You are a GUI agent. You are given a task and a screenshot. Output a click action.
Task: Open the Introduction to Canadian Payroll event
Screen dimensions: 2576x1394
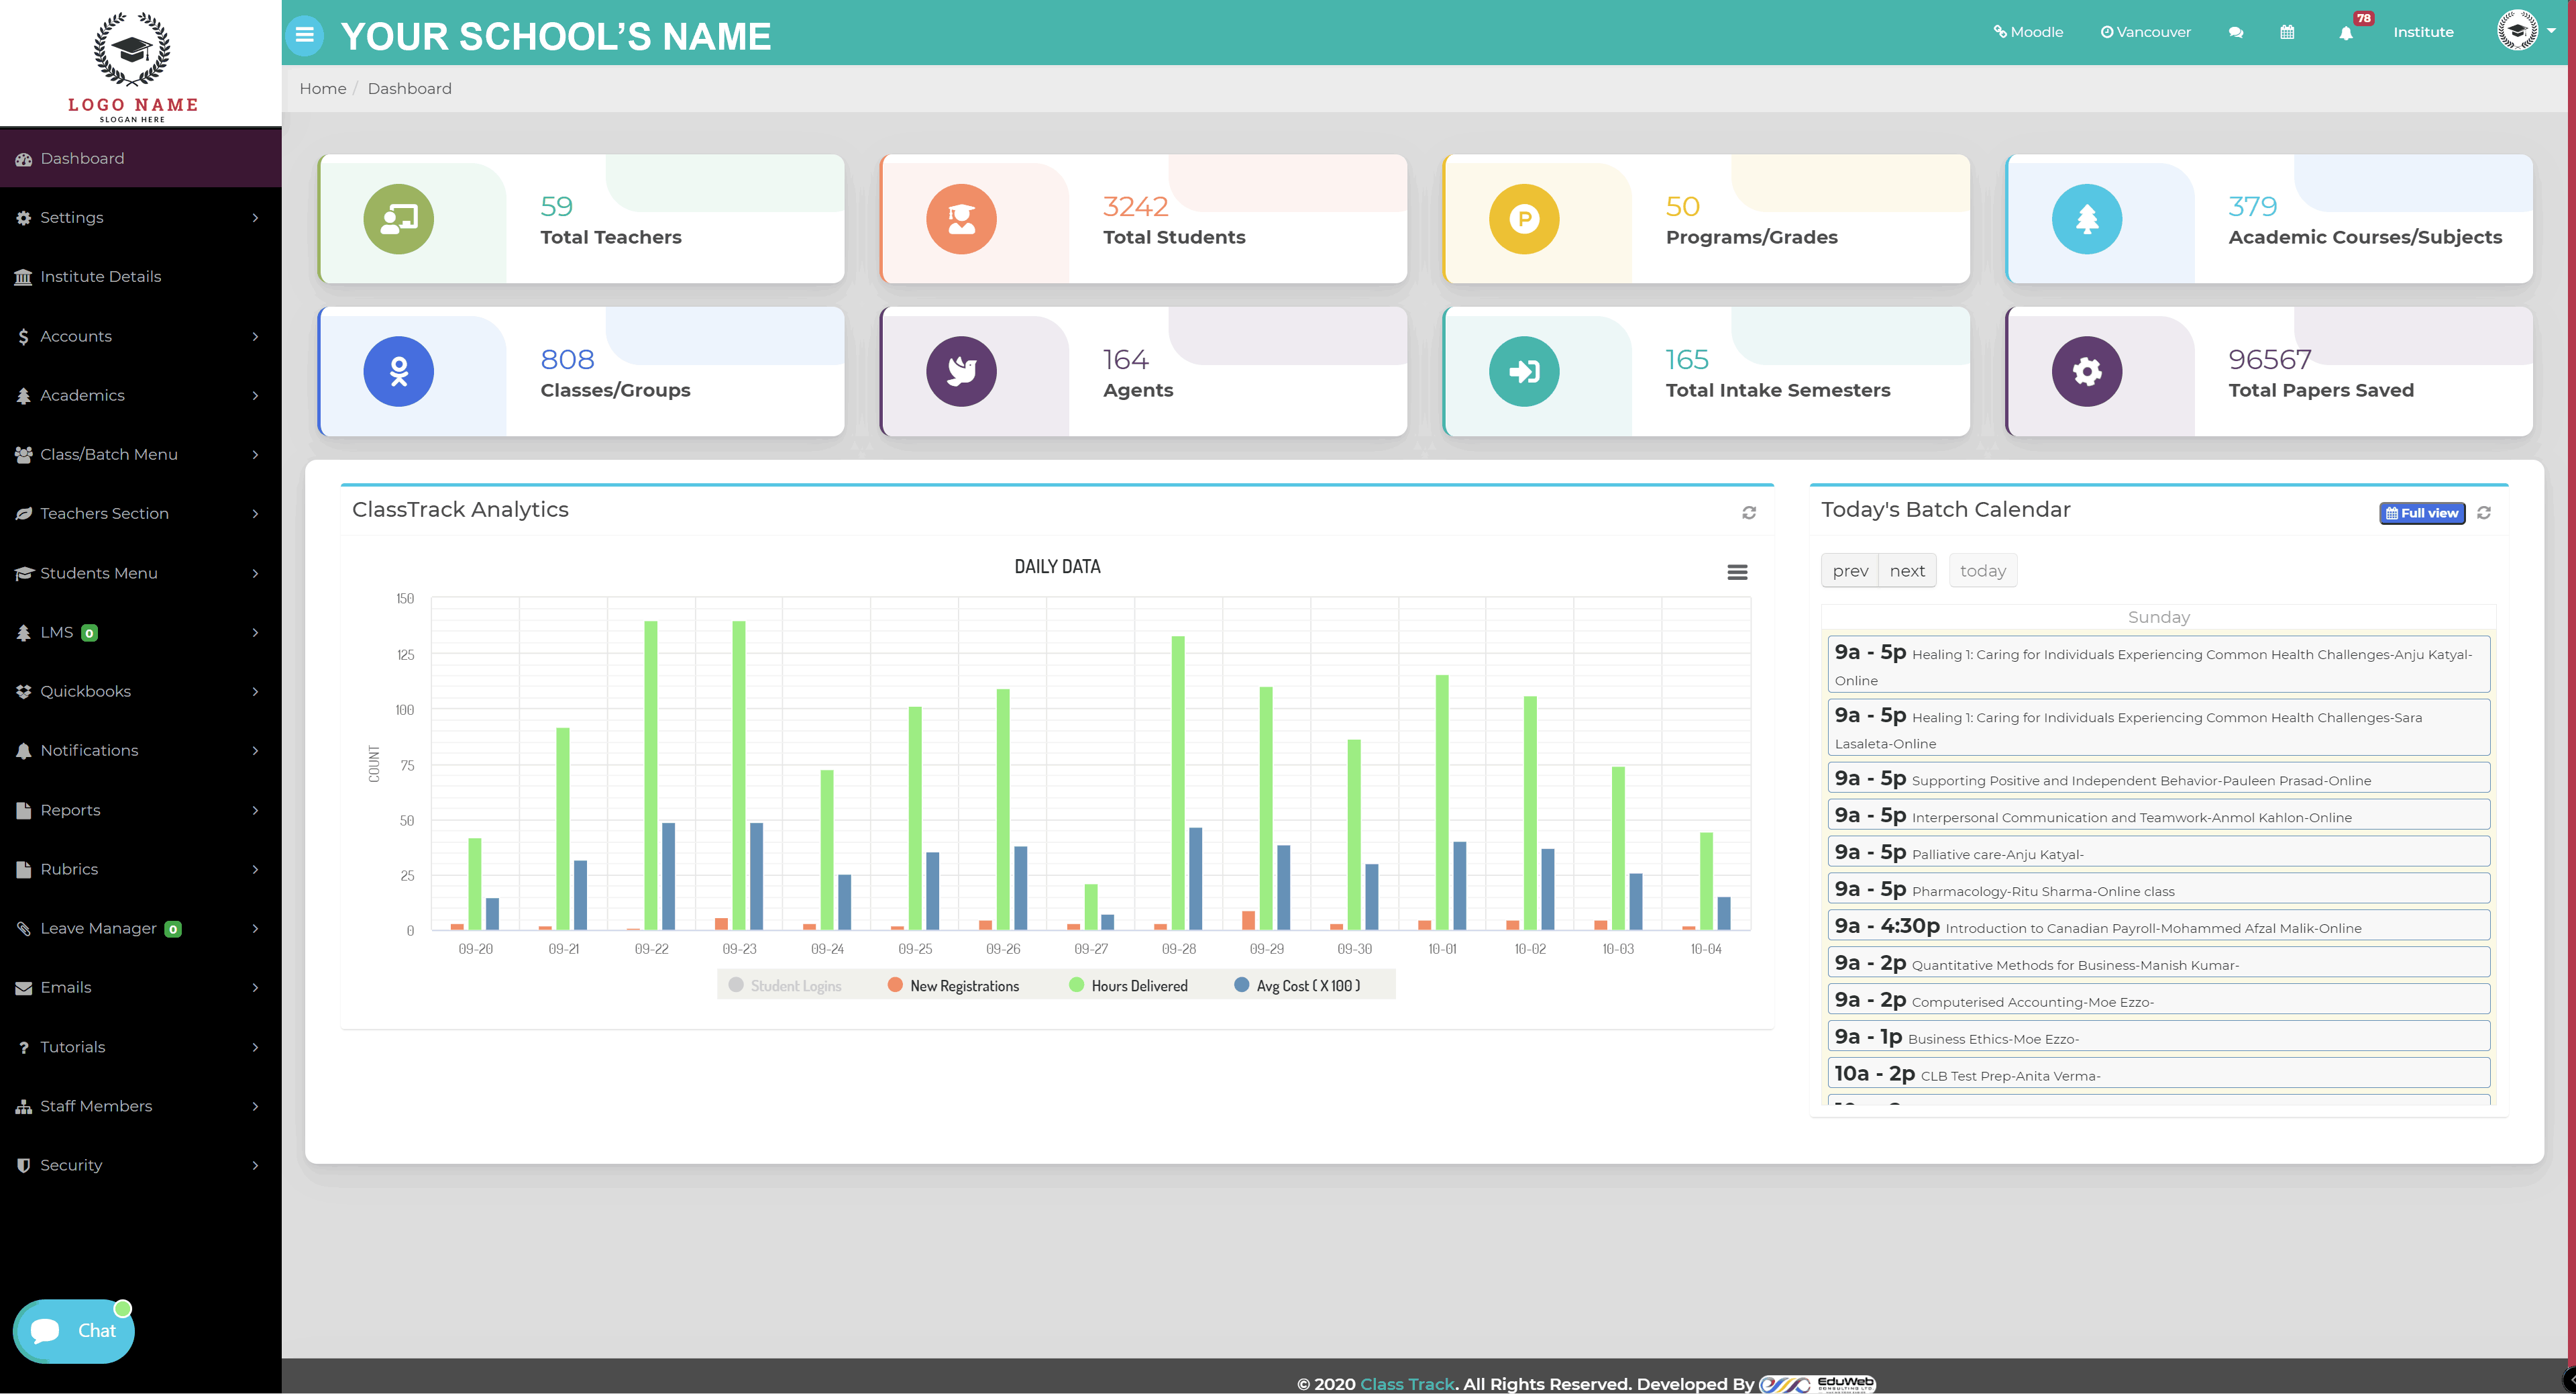(2158, 926)
